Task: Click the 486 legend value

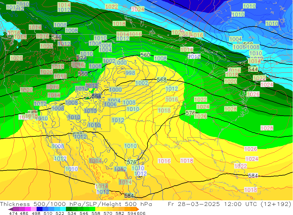Action: coord(24,213)
